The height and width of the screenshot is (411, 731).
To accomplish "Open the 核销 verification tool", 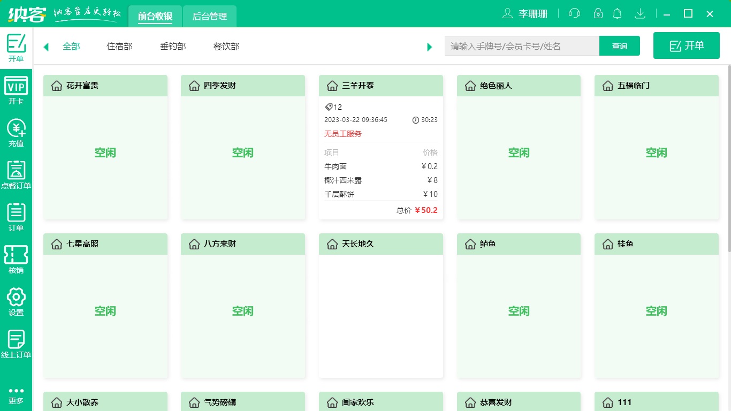I will [x=16, y=256].
